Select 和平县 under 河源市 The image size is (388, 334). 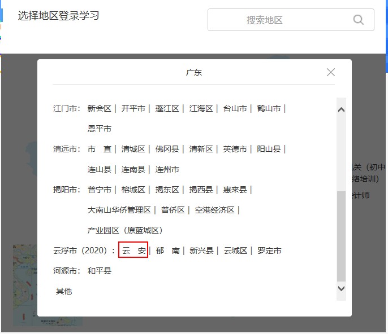99,271
